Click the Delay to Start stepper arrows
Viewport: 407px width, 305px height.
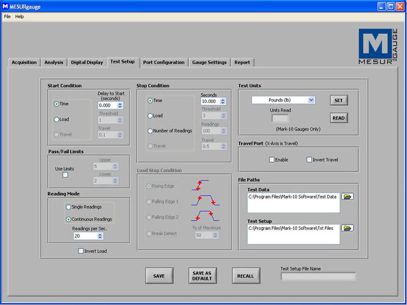(x=120, y=105)
